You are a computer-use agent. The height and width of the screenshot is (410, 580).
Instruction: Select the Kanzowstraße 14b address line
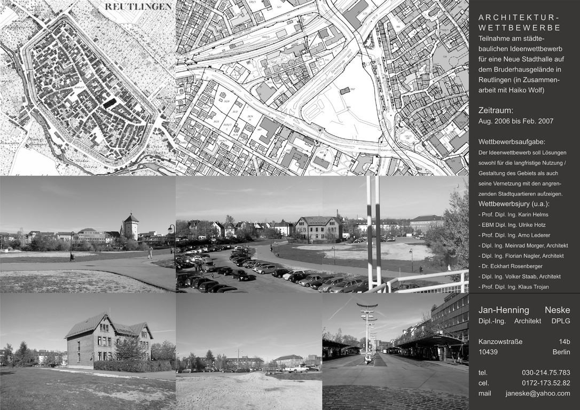(524, 342)
